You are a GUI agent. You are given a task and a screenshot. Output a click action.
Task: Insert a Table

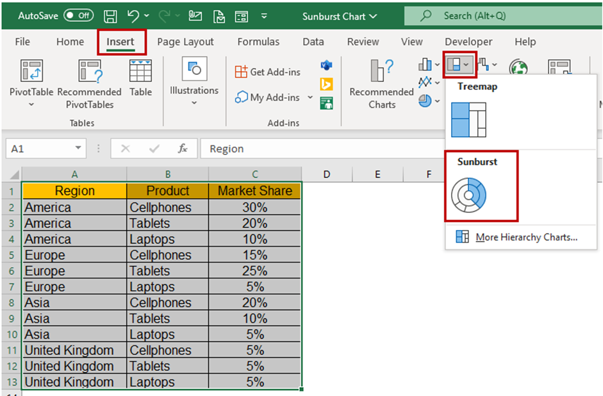pyautogui.click(x=140, y=78)
